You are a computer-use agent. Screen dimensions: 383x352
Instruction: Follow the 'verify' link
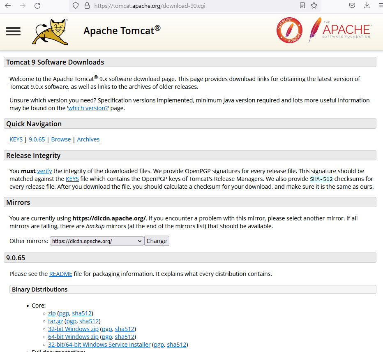(x=44, y=171)
